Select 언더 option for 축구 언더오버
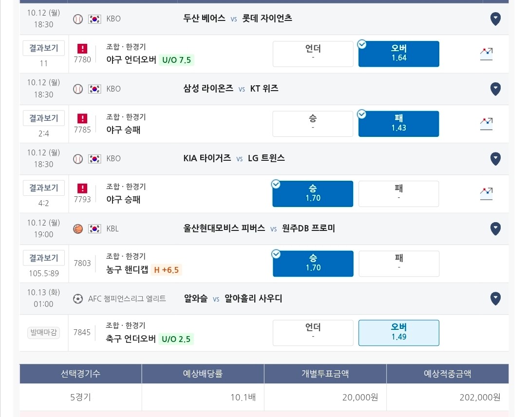This screenshot has height=417, width=526. click(313, 332)
